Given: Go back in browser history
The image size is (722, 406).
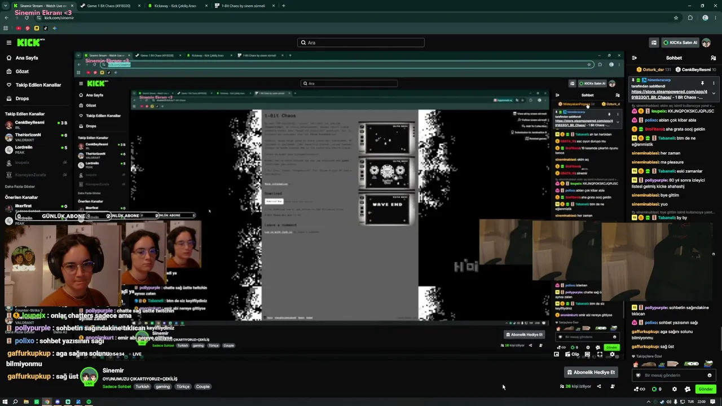Looking at the screenshot, I should (x=6, y=17).
